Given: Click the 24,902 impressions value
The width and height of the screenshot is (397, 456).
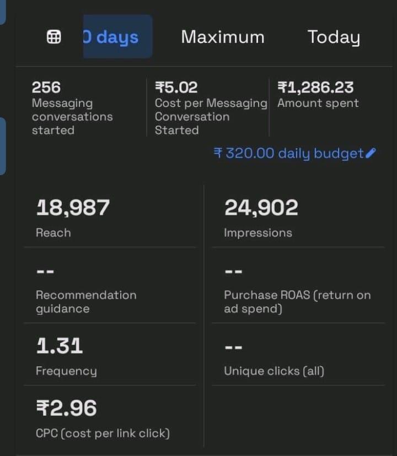Looking at the screenshot, I should (261, 208).
